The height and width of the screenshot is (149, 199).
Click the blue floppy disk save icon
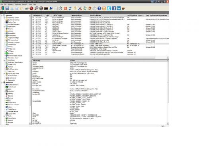(x=7, y=8)
